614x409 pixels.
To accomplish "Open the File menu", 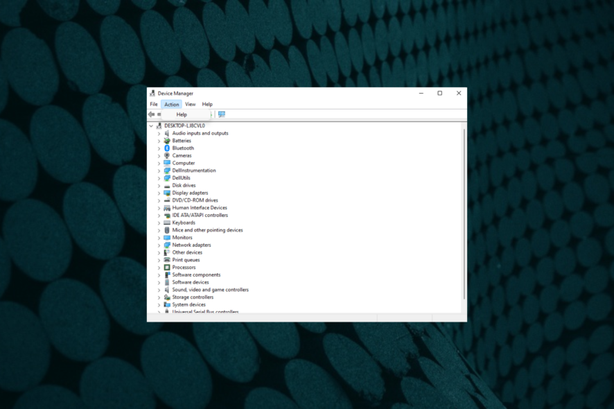I will pos(154,104).
